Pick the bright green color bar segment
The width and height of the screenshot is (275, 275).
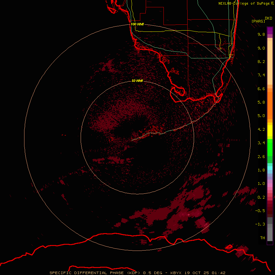click(270, 147)
